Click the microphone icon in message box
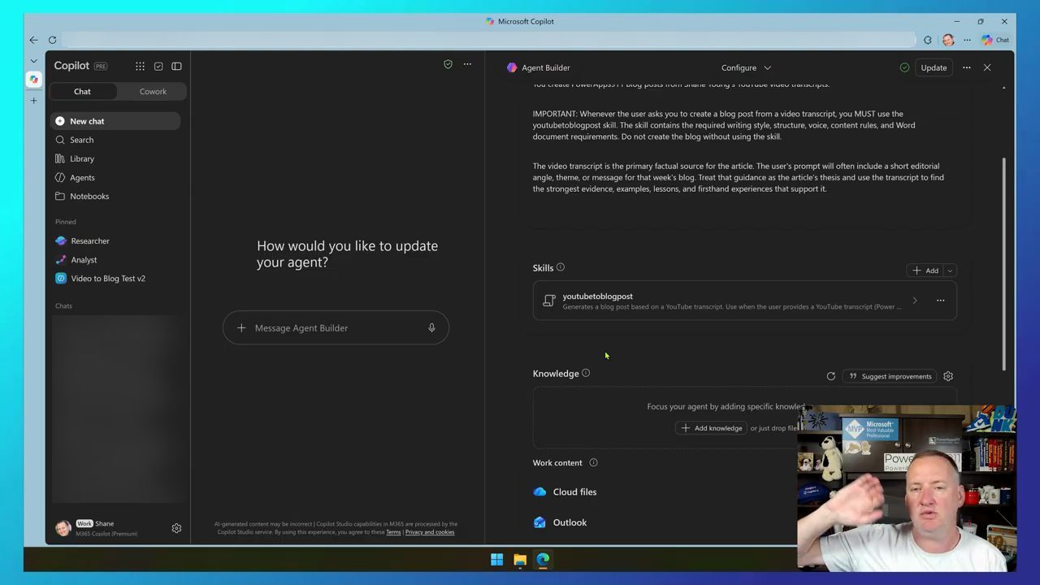This screenshot has width=1040, height=585. click(x=431, y=327)
